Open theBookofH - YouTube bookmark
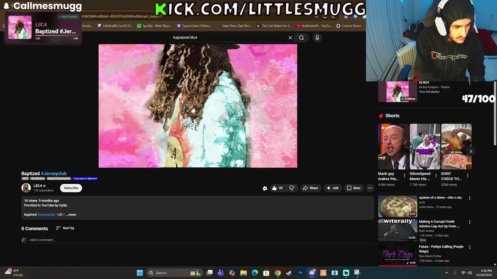Screen dimensions: 497x279 (314, 26)
